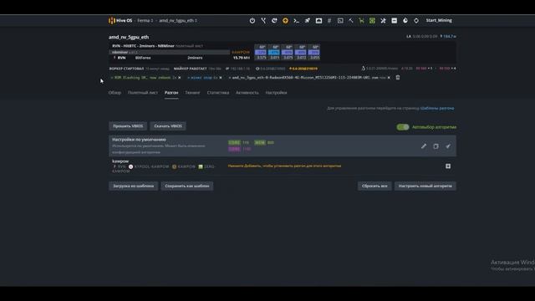Open the Ferma farm breadcrumb dropdown

click(145, 20)
